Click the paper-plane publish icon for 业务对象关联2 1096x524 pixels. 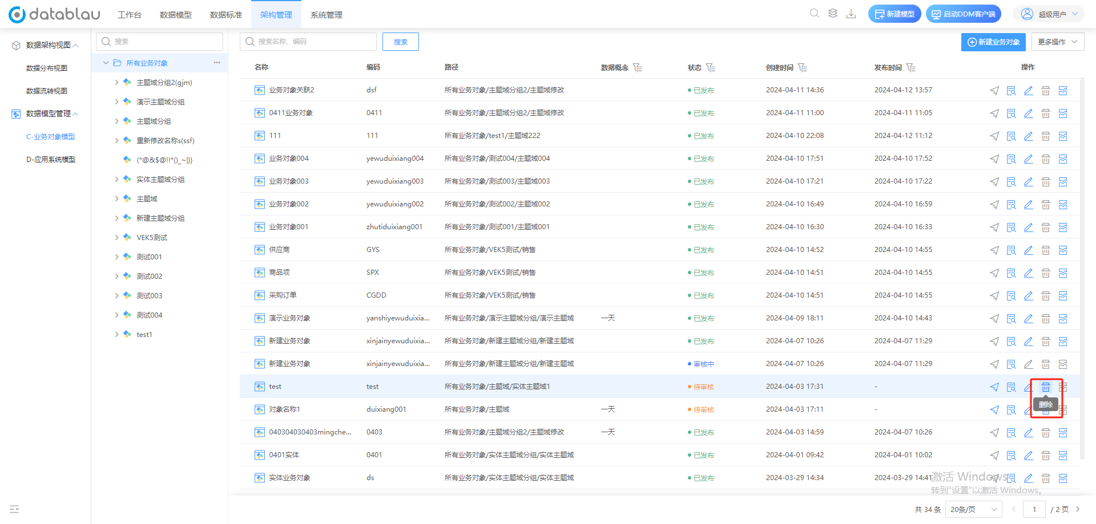coord(994,91)
